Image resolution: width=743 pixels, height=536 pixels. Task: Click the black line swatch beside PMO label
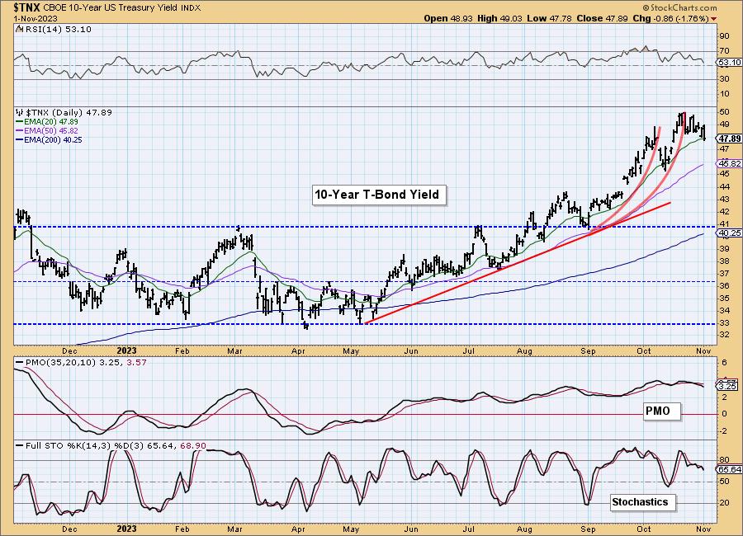click(x=20, y=363)
